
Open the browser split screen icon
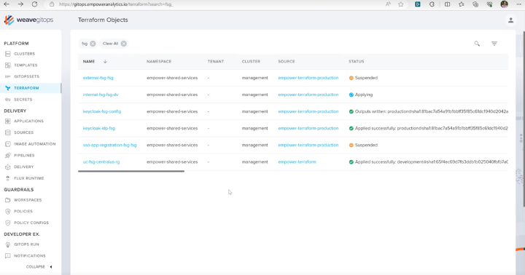(x=447, y=4)
